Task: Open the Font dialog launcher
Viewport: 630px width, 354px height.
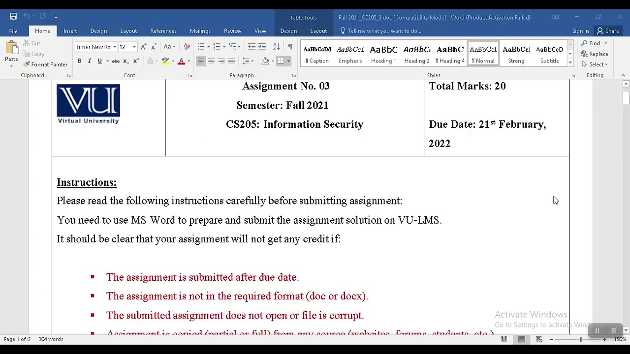Action: pyautogui.click(x=190, y=76)
